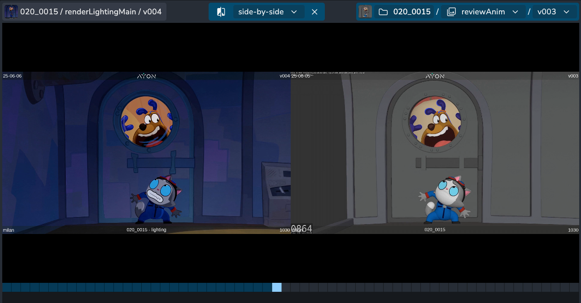Click the 0864 frame counter overlay
The image size is (581, 303).
pos(301,229)
